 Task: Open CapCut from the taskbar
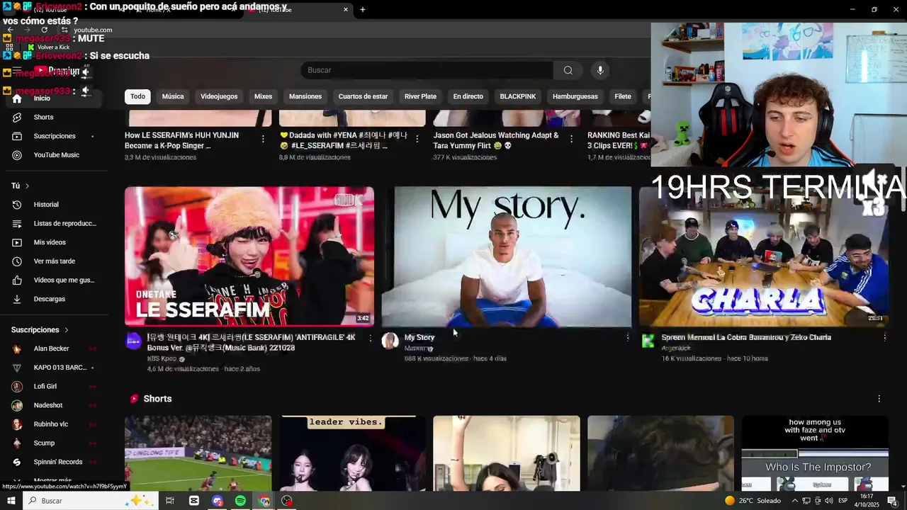[194, 501]
